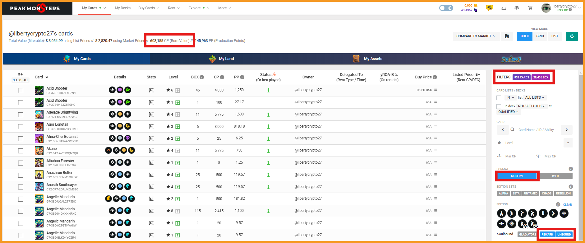Open owner link @libertycrypto27 in the Akane row

point(308,150)
